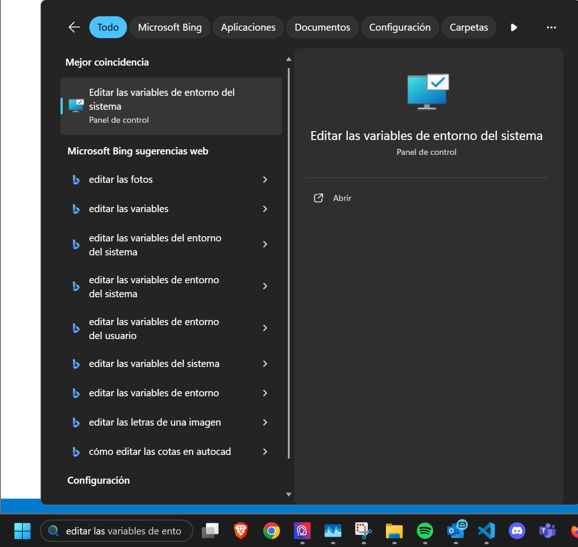The width and height of the screenshot is (578, 547).
Task: Expand chevron for letras de una imagen
Action: 265,422
